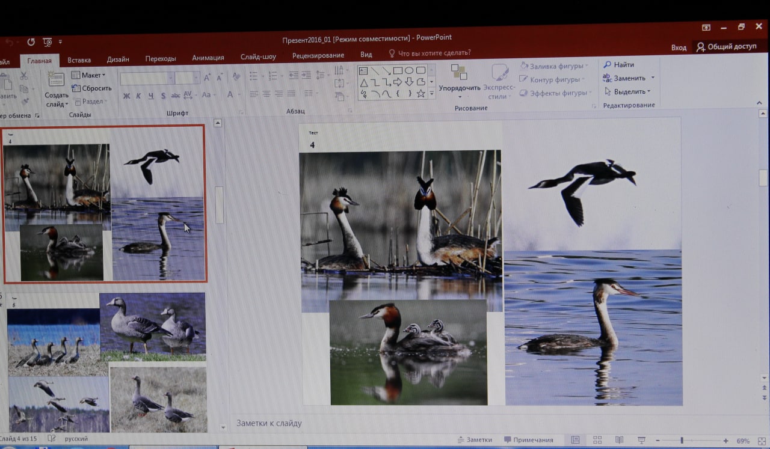Switch to slide sorter view
The image size is (770, 449).
click(597, 440)
